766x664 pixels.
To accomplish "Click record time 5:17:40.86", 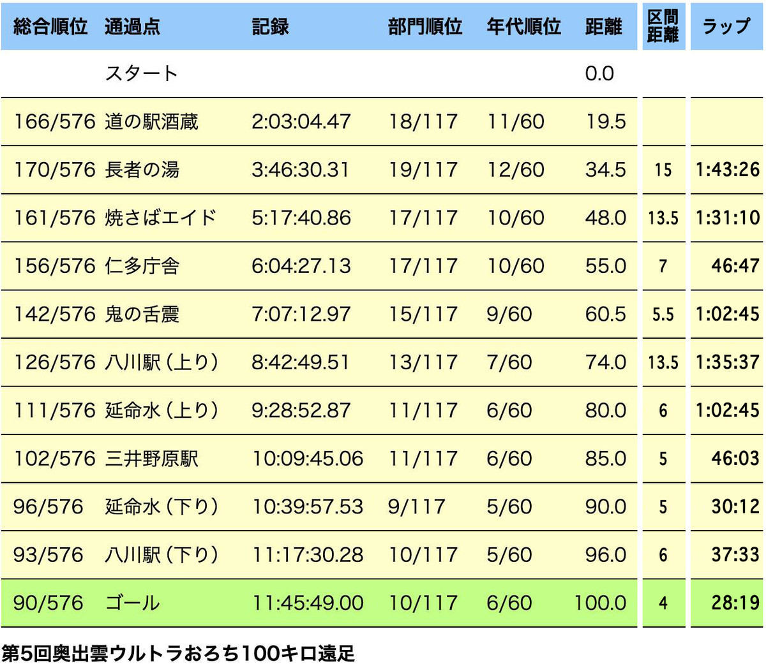I will click(301, 218).
